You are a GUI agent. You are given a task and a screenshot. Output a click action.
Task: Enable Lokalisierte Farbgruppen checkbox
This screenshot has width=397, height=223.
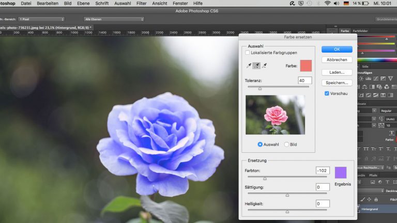pos(248,53)
